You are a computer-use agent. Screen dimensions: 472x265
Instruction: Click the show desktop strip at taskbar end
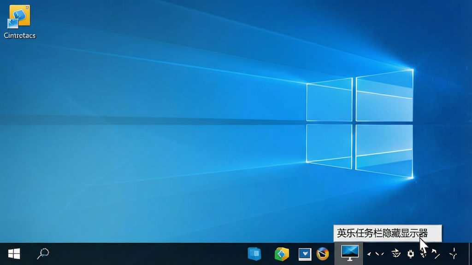(470, 254)
